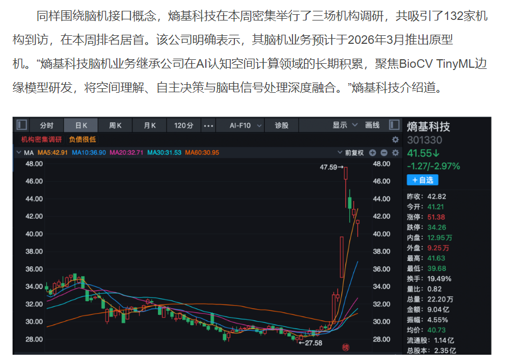This screenshot has width=508, height=361.
Task: Click the +自选 add watchlist button
Action: (422, 180)
